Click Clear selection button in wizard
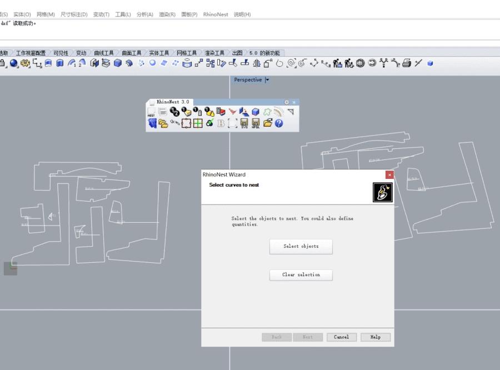Viewport: 500px width, 370px height. [301, 275]
